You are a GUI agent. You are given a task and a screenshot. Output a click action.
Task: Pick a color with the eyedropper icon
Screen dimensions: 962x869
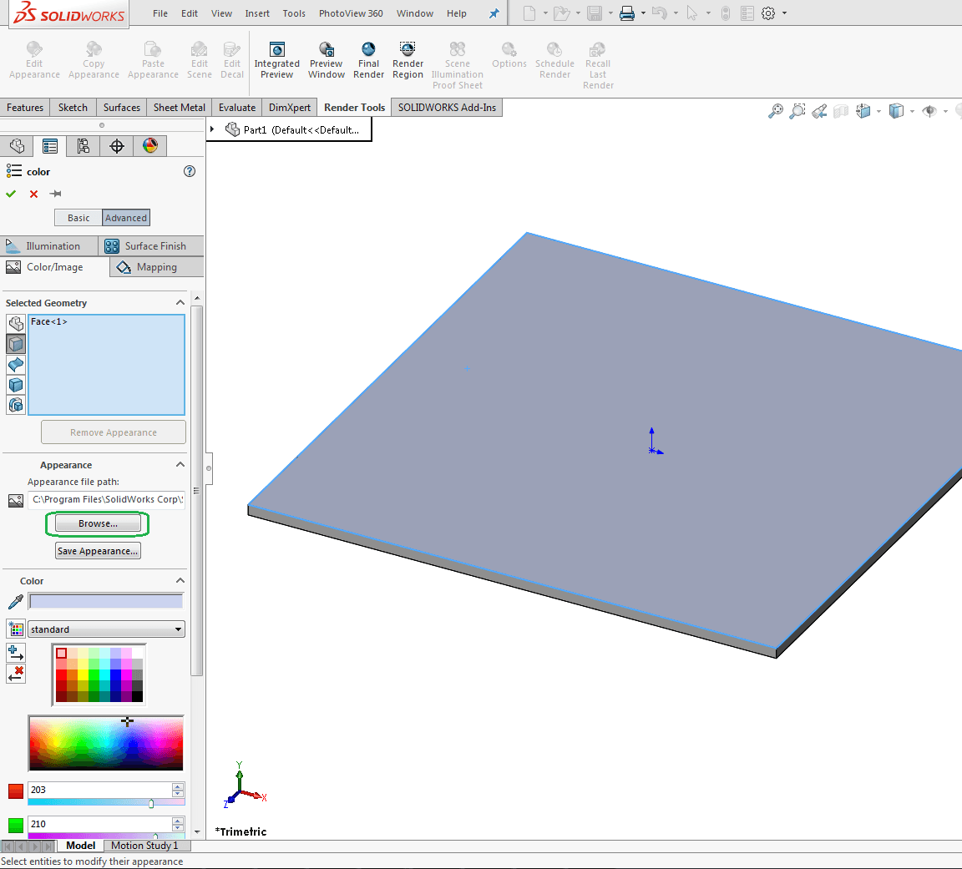coord(15,602)
